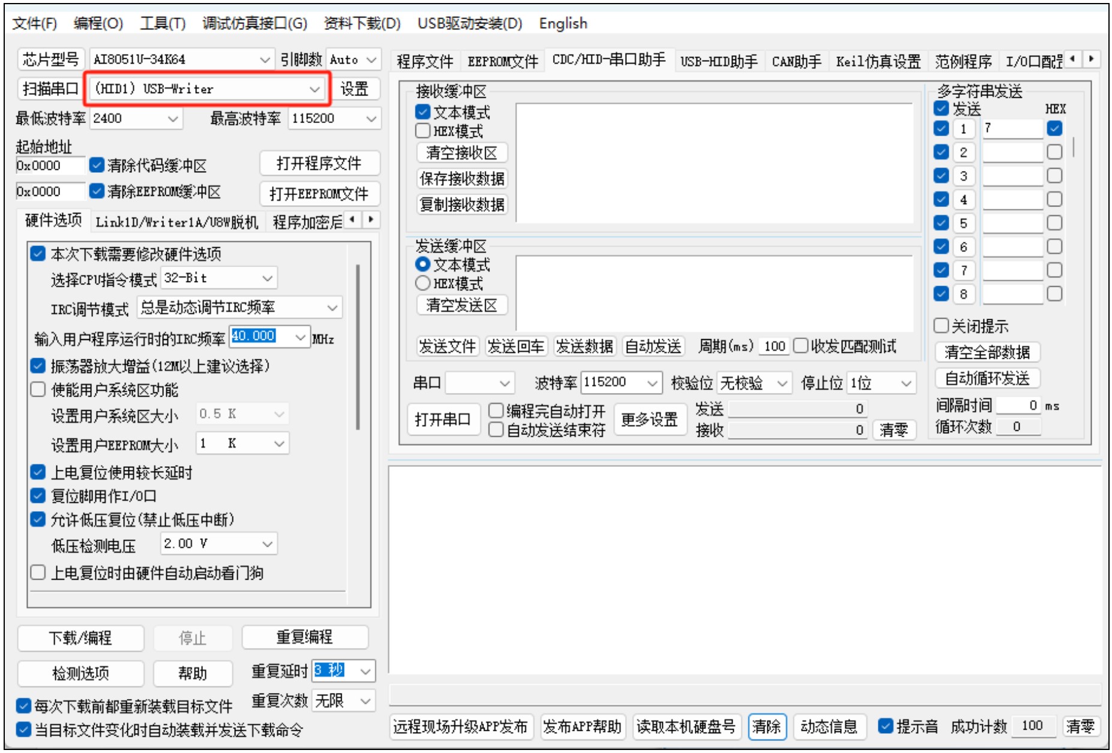Toggle 复位脚用作I/O口 checkbox
Screen dimensions: 1112x753
tap(38, 496)
